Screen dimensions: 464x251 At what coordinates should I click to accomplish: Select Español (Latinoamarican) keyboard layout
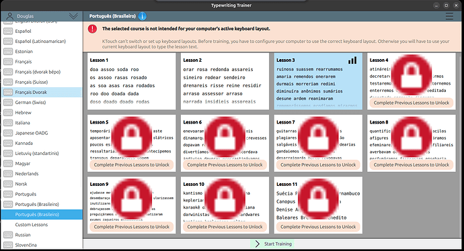click(42, 42)
